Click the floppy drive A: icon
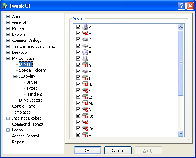The image size is (196, 158). [x=85, y=27]
